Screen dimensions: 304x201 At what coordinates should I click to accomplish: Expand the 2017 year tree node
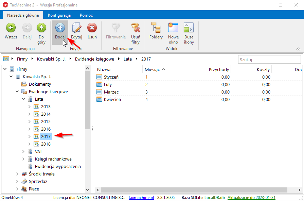(30, 137)
